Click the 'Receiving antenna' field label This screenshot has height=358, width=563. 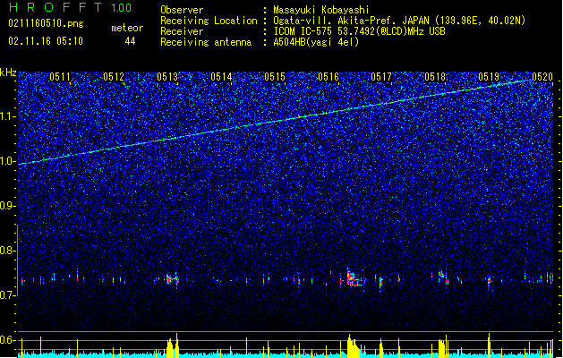(206, 42)
